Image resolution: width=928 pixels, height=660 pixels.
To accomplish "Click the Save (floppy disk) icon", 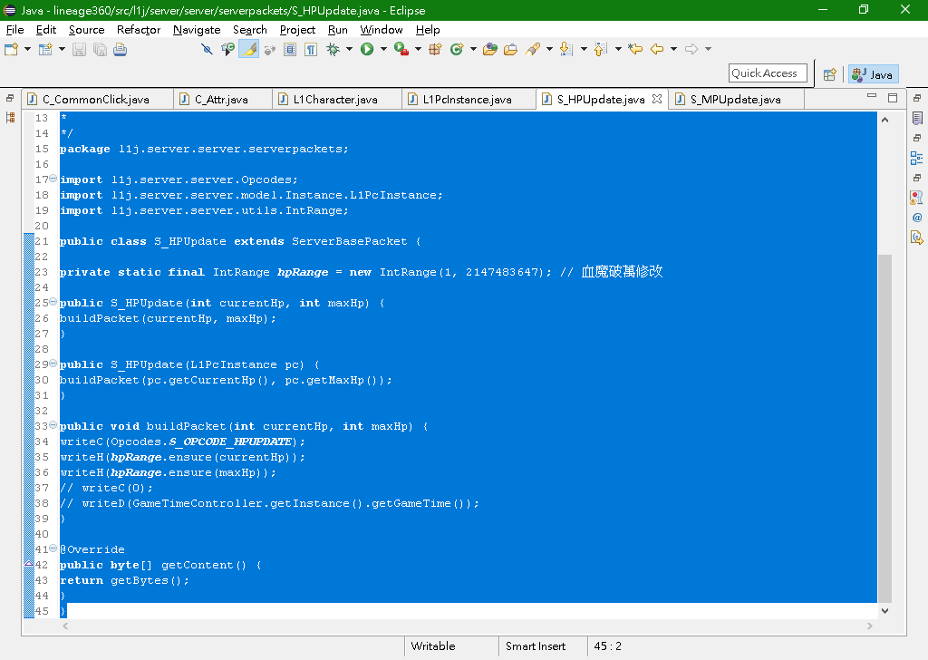I will tap(79, 49).
